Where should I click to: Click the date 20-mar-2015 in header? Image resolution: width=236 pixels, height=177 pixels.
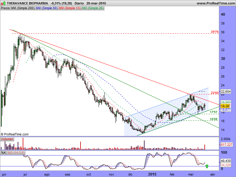[96, 3]
